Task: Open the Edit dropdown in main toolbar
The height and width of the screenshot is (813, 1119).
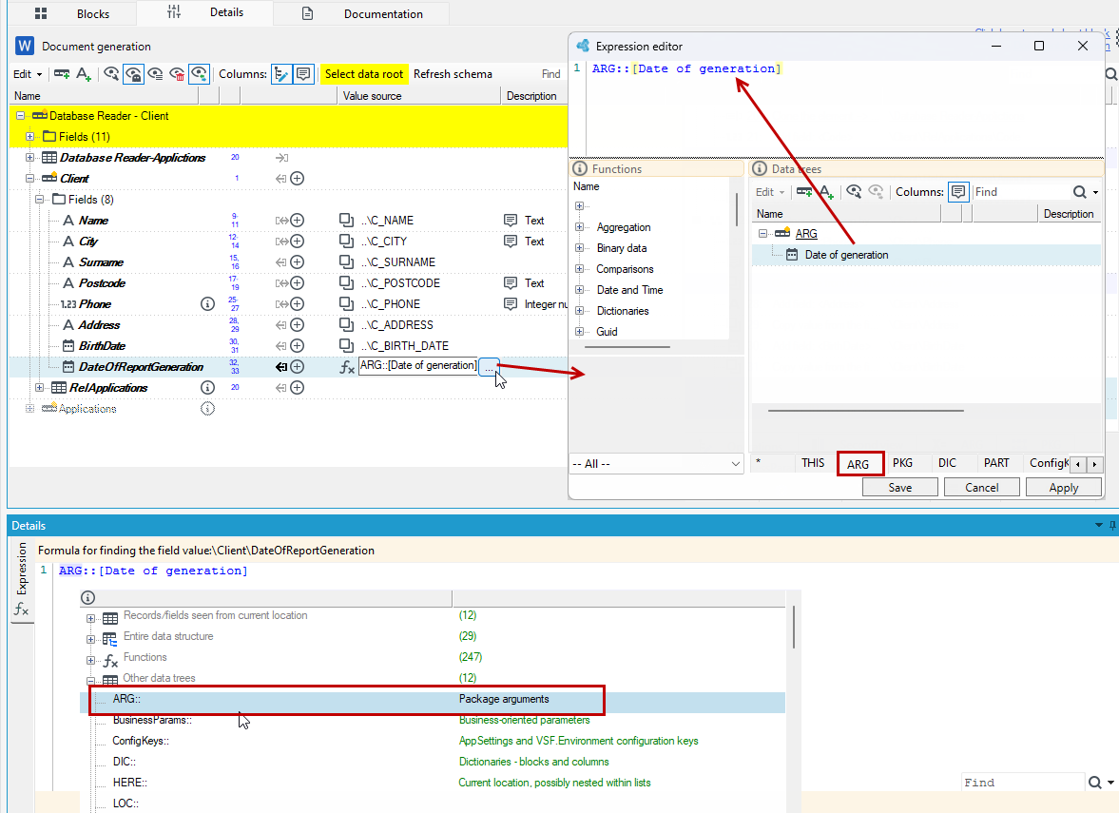Action: coord(28,74)
